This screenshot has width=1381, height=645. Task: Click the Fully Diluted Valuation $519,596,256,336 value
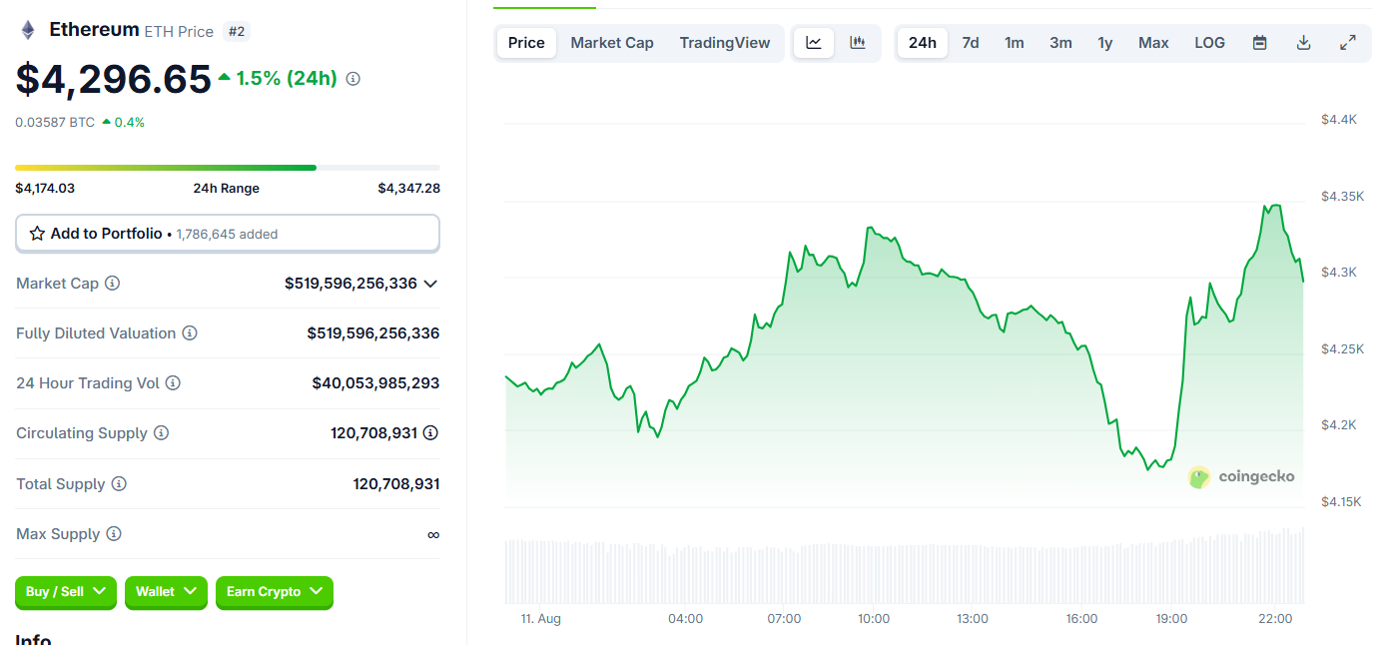[x=373, y=333]
